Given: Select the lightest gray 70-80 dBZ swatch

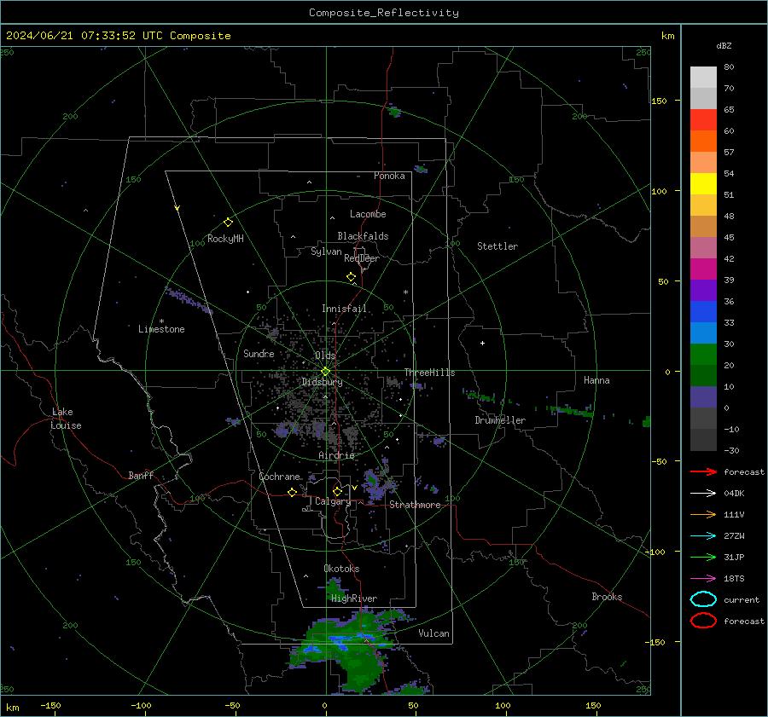Looking at the screenshot, I should 703,78.
